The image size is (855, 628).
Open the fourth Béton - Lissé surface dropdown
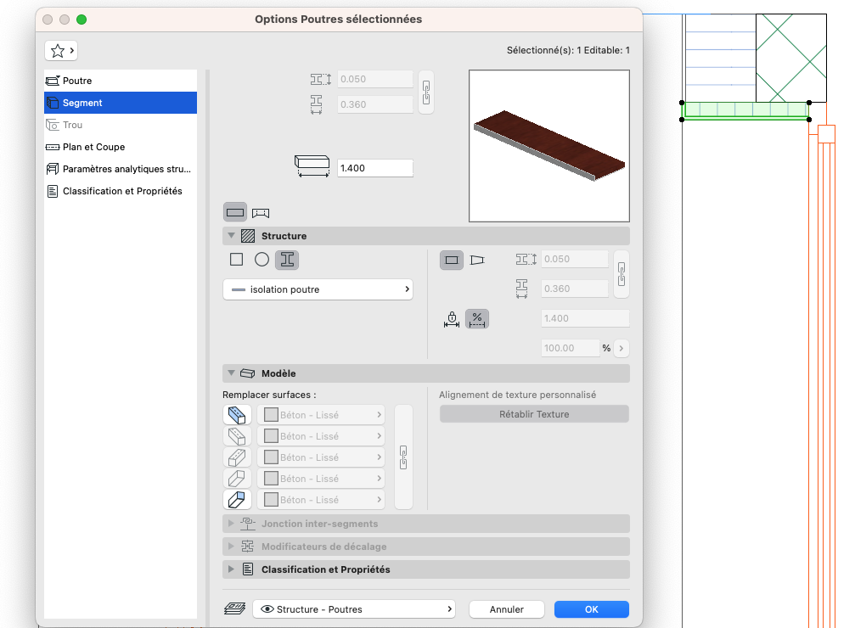tap(321, 479)
